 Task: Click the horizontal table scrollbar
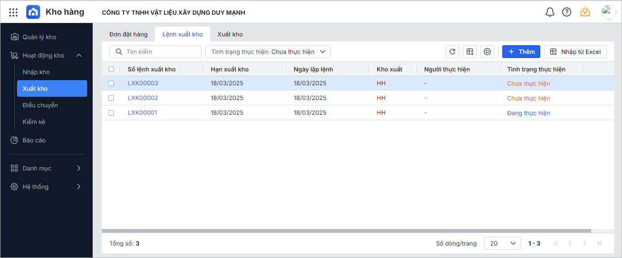coord(346,231)
